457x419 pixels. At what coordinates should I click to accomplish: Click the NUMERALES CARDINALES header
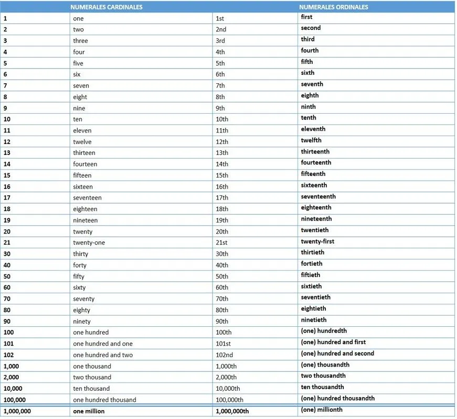click(107, 7)
